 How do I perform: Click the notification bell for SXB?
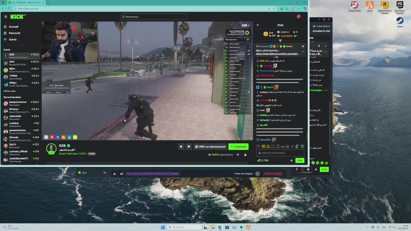pos(181,147)
